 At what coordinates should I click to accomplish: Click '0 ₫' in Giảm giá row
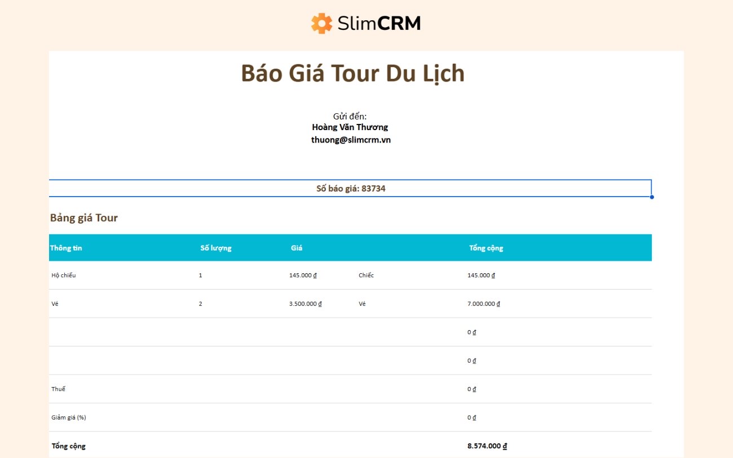pos(472,417)
